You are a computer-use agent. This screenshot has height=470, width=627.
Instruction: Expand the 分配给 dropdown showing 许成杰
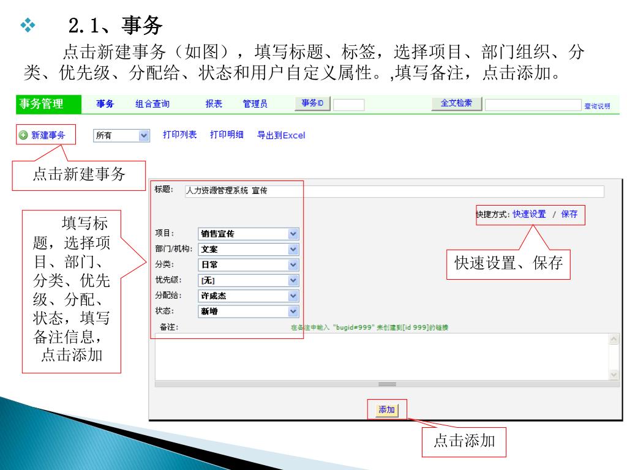(x=249, y=296)
